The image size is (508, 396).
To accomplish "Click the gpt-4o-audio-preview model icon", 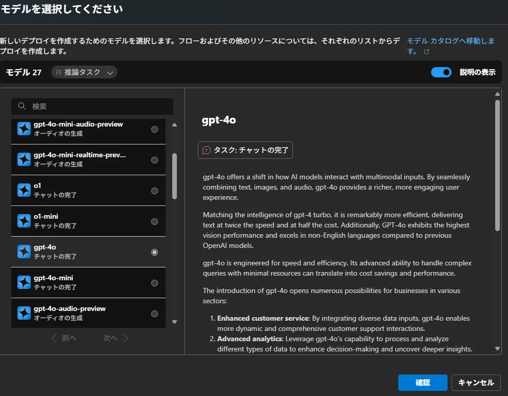I will 24,314.
